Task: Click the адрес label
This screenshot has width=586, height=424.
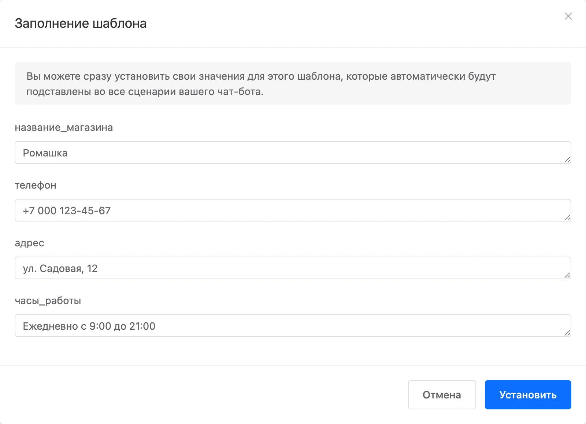Action: 29,243
